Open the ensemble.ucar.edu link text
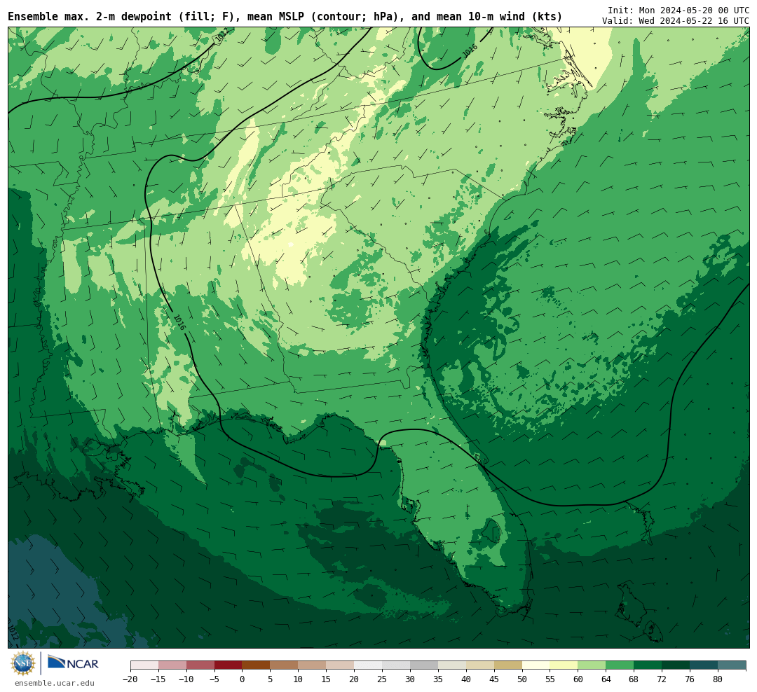The width and height of the screenshot is (757, 692). tap(55, 683)
